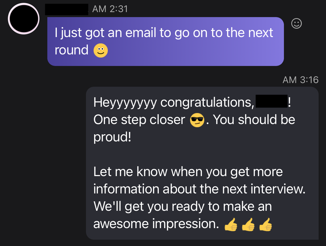
Task: Select the 'Let me know when you get more' line
Action: [x=188, y=172]
